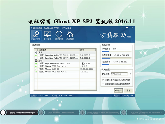Viewport: 165px width, 124px height.
Task: Click the 开始(S) button
Action: 118,91
